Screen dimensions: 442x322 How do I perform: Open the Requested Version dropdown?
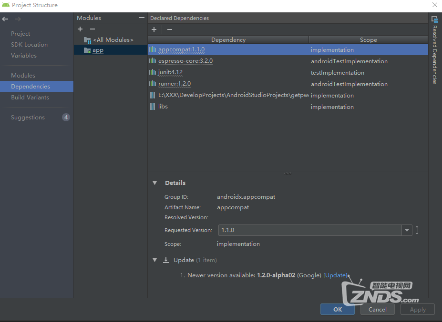tap(407, 230)
